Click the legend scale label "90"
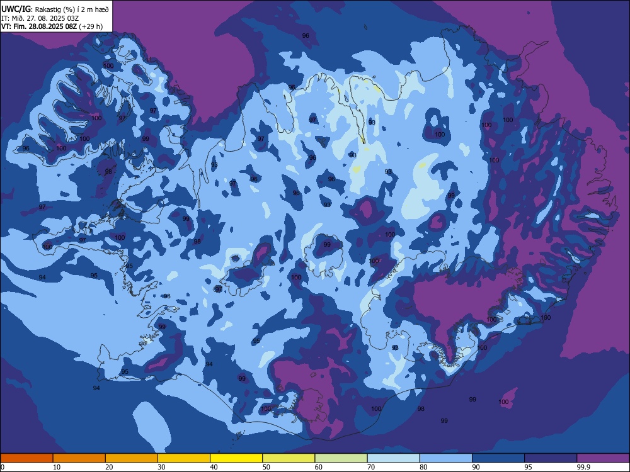This screenshot has height=472, width=630. (476, 467)
